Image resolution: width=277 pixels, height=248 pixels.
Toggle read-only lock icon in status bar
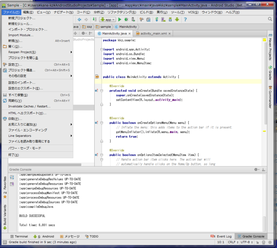pyautogui.click(x=257, y=242)
